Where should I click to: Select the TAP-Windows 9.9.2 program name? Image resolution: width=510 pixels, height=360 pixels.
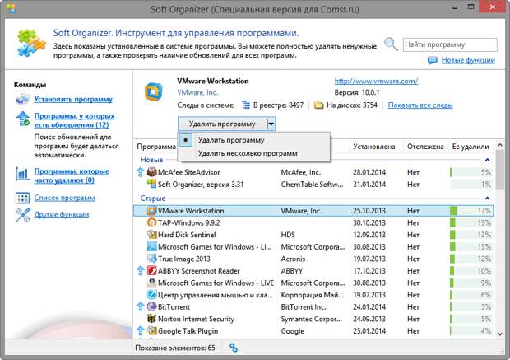coord(189,223)
